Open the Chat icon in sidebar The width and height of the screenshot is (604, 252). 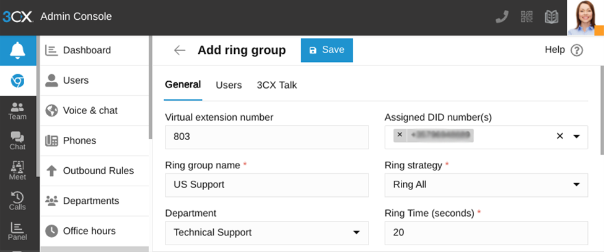click(17, 141)
